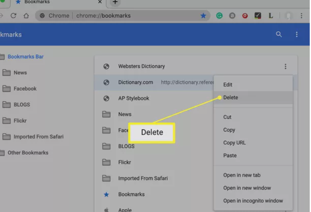Choose Cut from the context menu
The width and height of the screenshot is (311, 212).
253,117
